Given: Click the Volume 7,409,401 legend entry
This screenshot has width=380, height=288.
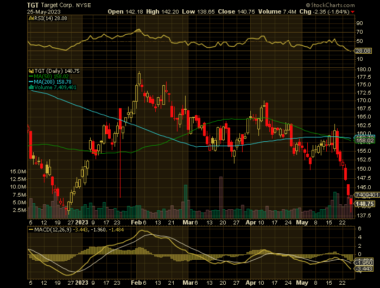Looking at the screenshot, I should pyautogui.click(x=55, y=87).
